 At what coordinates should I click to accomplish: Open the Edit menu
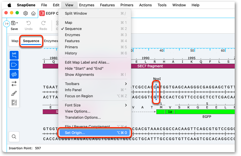(x=56, y=5)
